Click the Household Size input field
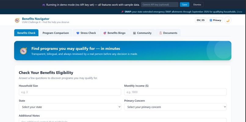The width and height of the screenshot is (246, 122). 70,92
